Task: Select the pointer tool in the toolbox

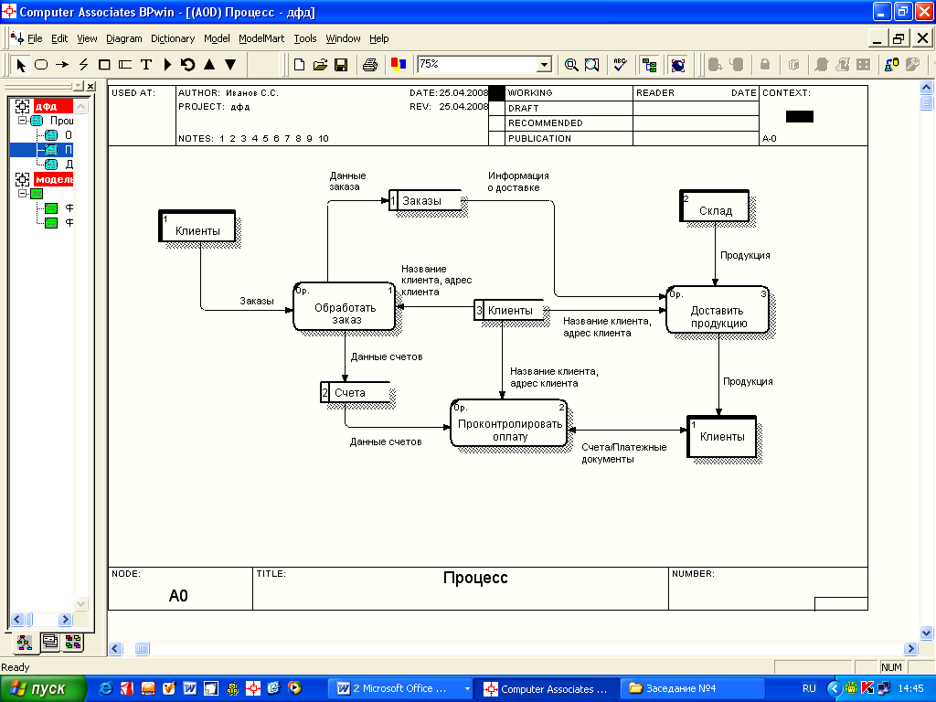Action: pyautogui.click(x=21, y=65)
